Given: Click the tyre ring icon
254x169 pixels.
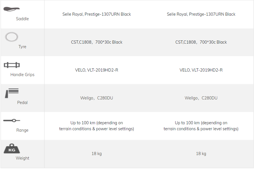Looking at the screenshot, I should click(11, 37).
